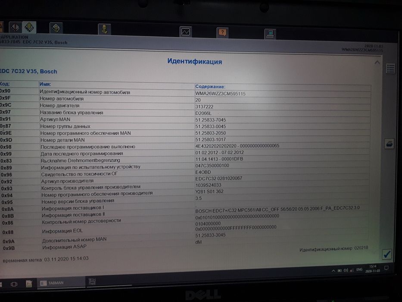The height and width of the screenshot is (302, 402).
Task: Open the volume speaker tray icon
Action: (x=346, y=270)
